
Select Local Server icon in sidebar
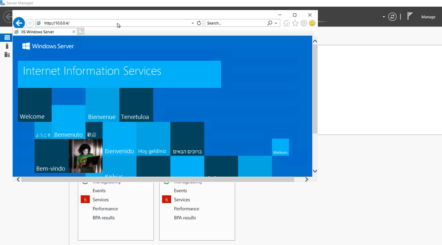click(x=7, y=46)
